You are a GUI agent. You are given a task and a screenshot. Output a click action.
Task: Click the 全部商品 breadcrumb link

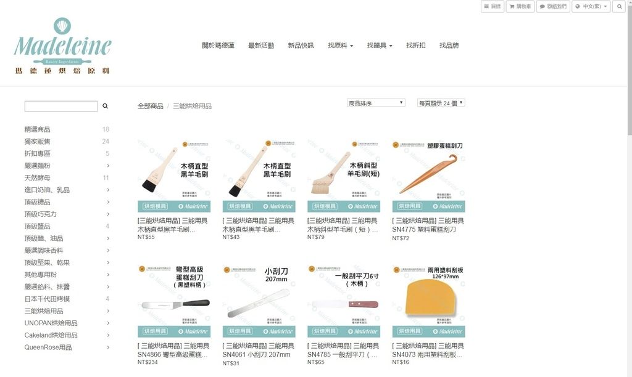tap(151, 106)
